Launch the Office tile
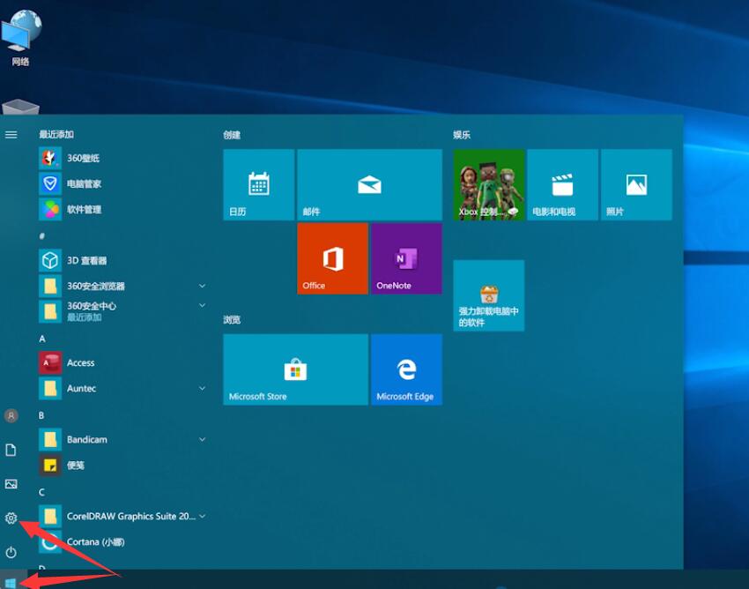 pos(333,258)
